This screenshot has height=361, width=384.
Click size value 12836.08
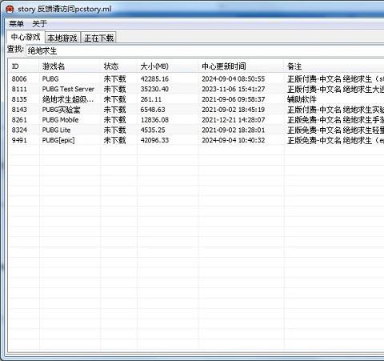pos(154,120)
